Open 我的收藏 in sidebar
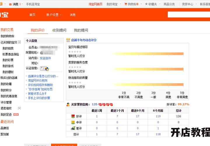The image size is (210, 146). click(x=6, y=84)
